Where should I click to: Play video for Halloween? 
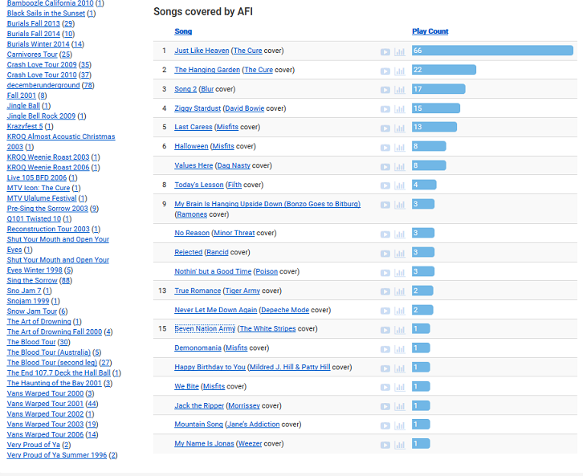click(385, 148)
